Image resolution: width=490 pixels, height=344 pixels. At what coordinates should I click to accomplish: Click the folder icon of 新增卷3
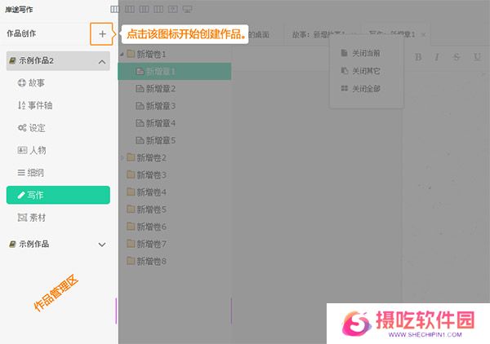point(131,174)
